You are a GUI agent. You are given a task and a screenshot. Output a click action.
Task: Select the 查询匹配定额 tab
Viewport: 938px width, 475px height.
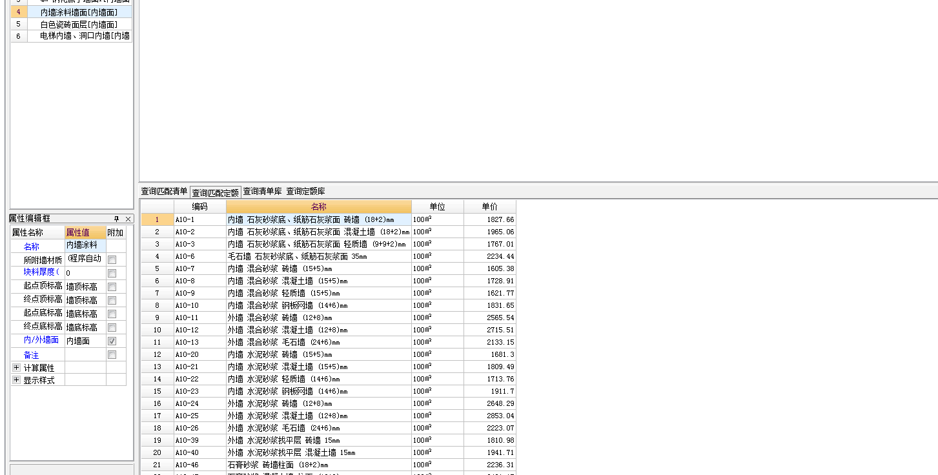pyautogui.click(x=216, y=192)
